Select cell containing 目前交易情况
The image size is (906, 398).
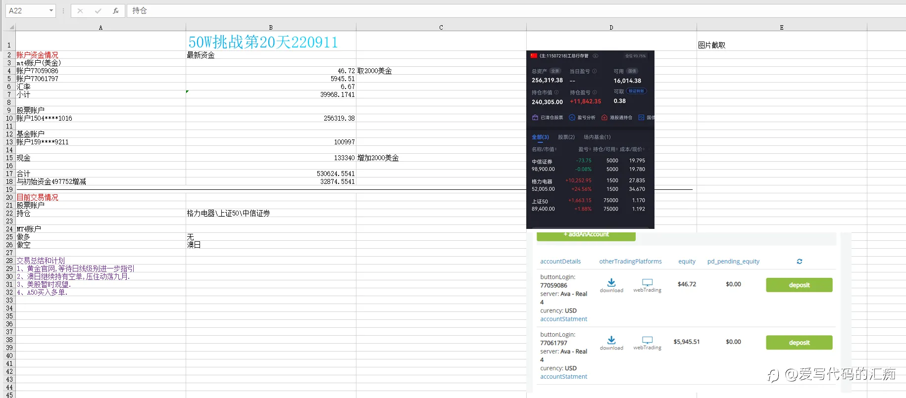[101, 197]
